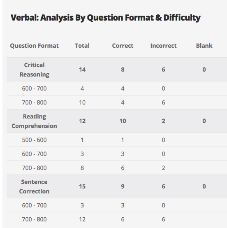Open the Reading Comprehension group row
This screenshot has width=227, height=228.
pos(117,121)
